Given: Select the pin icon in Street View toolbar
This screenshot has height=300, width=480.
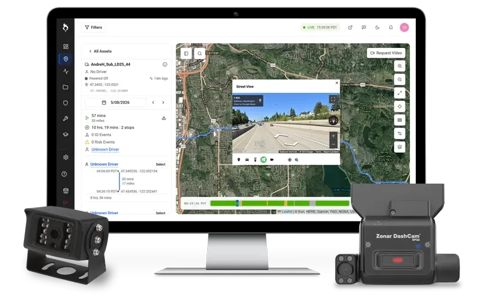Looking at the screenshot, I should click(239, 160).
